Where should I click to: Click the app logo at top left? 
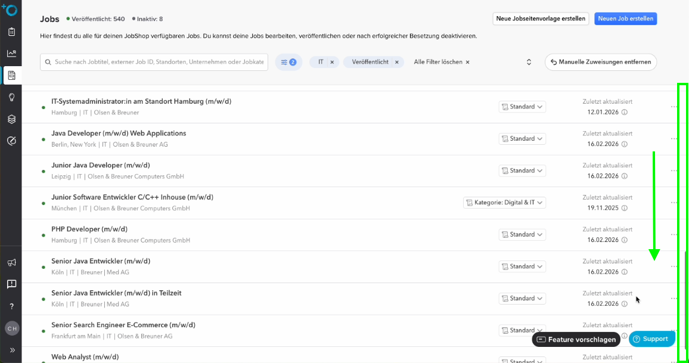pos(10,9)
